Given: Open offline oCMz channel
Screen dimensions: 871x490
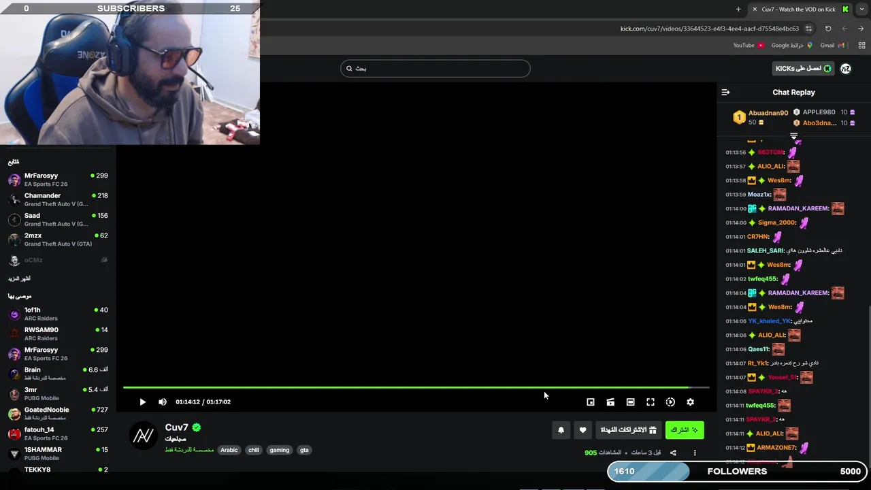Looking at the screenshot, I should click(x=58, y=260).
